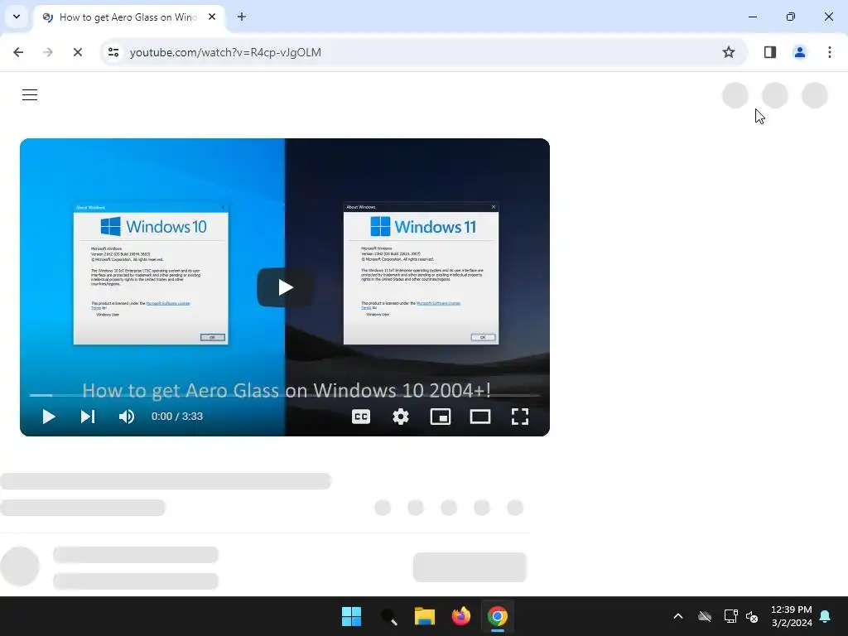
Task: Open muted volume tray icon
Action: click(752, 616)
